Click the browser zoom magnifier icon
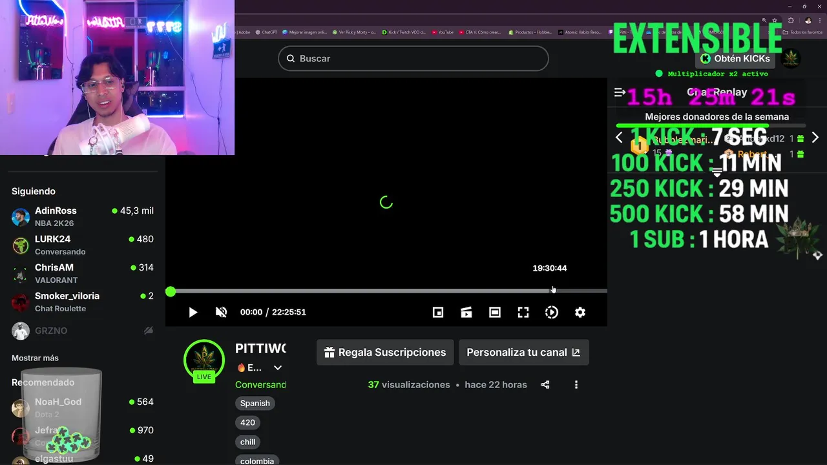 tap(764, 20)
